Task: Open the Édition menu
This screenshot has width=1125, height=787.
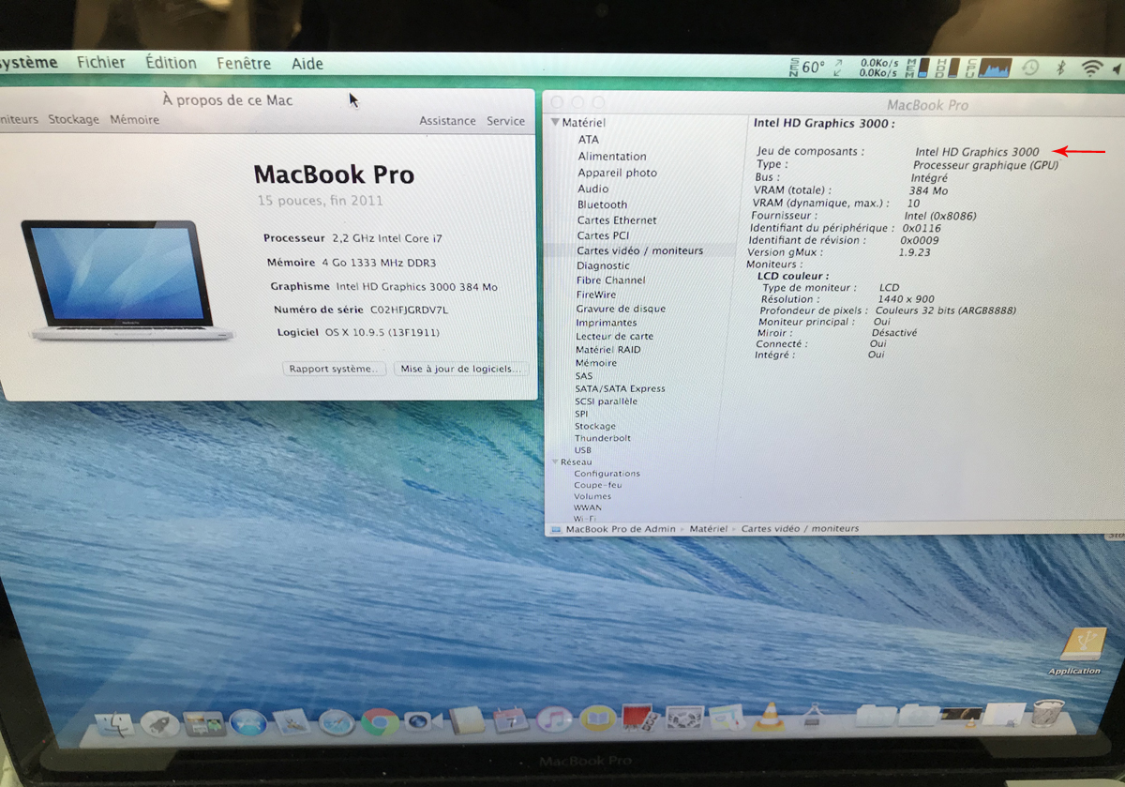Action: pos(172,63)
